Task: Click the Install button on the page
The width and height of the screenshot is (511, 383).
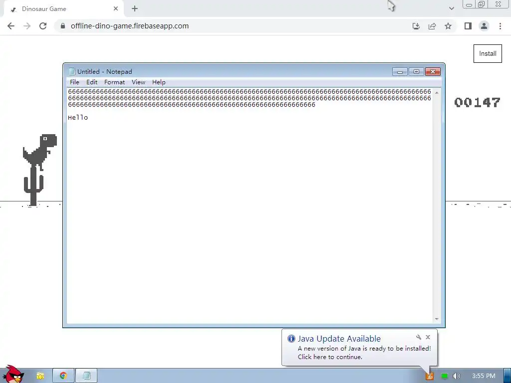Action: (x=488, y=53)
